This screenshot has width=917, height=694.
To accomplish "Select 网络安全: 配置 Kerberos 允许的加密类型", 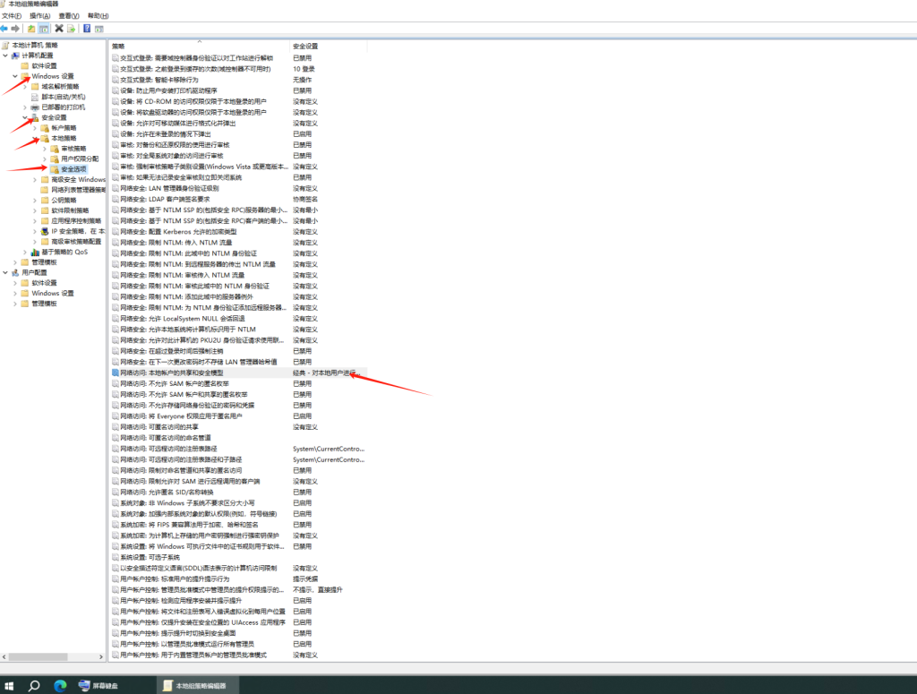I will [178, 232].
